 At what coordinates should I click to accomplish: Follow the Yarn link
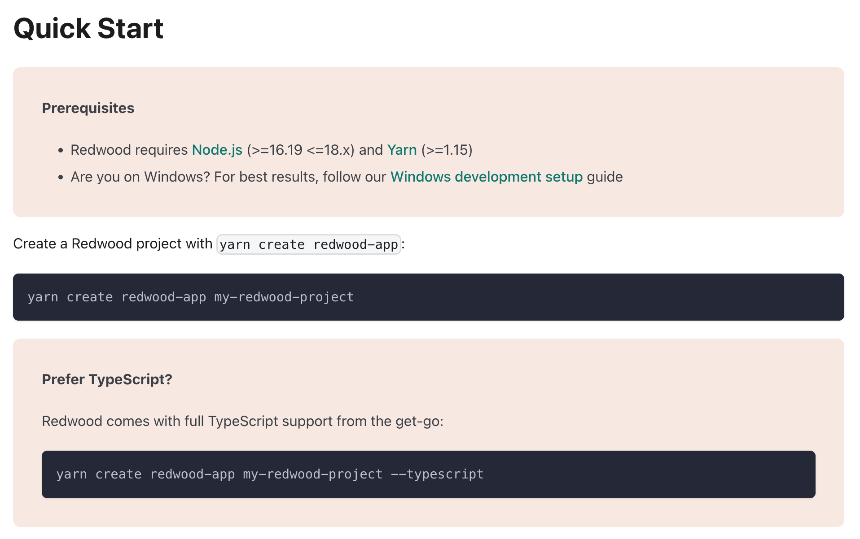click(402, 150)
